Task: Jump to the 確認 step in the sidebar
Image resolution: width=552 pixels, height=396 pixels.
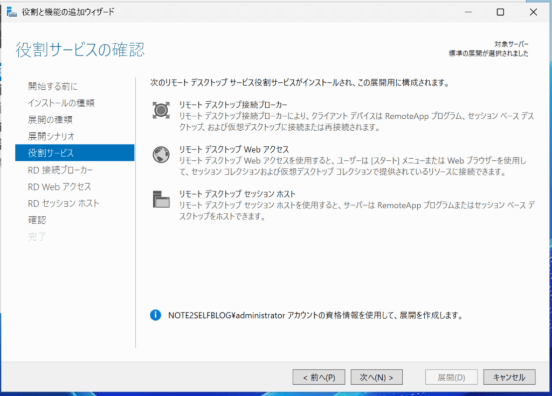Action: coord(38,220)
